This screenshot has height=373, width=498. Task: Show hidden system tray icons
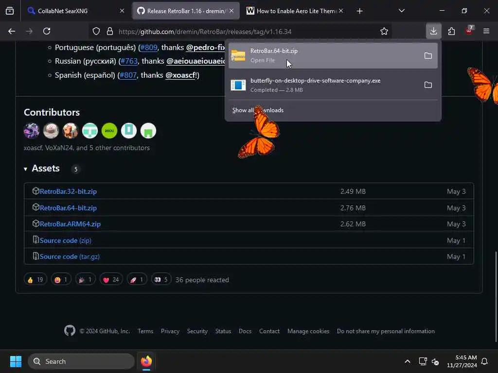[407, 361]
